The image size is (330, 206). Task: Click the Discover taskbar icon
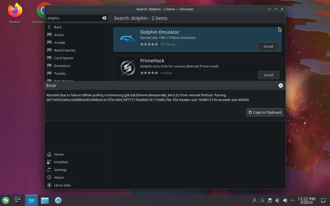31,200
